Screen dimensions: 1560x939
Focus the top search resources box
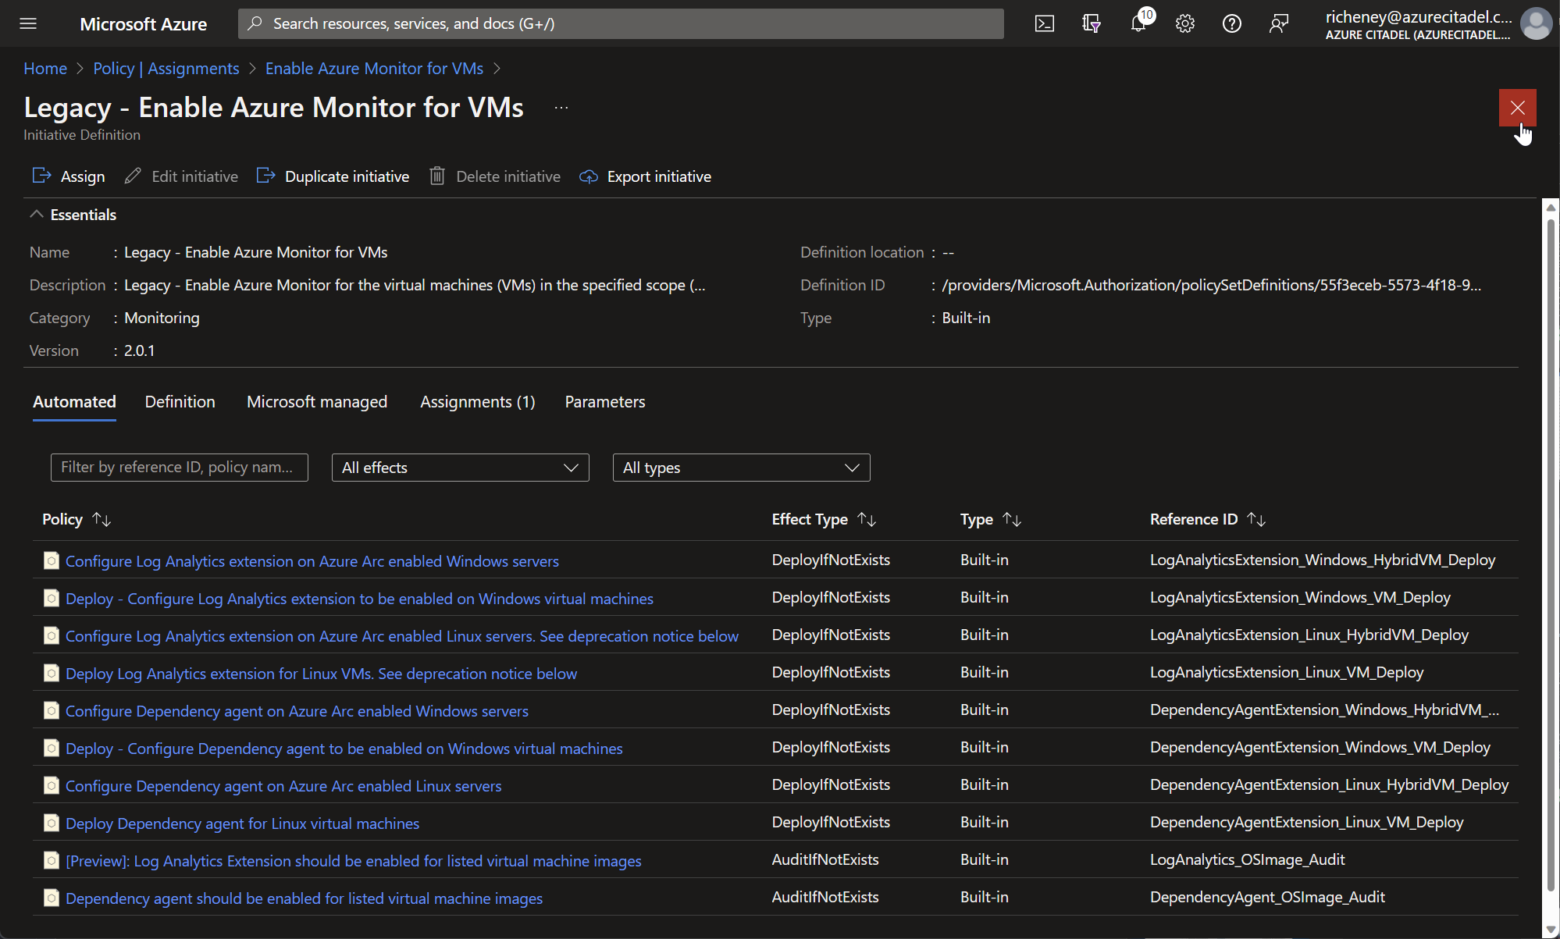point(621,23)
